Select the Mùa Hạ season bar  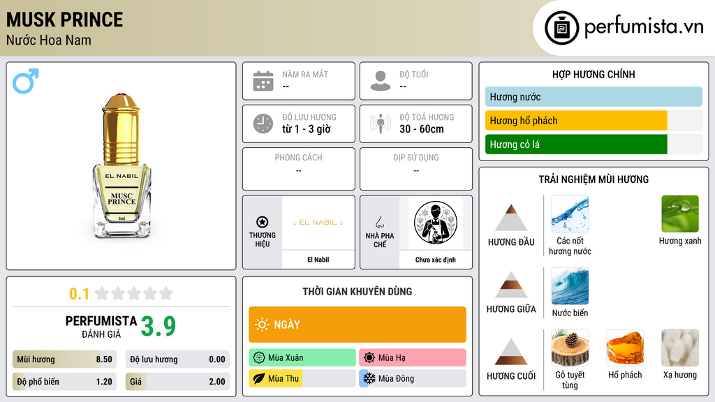pos(413,357)
